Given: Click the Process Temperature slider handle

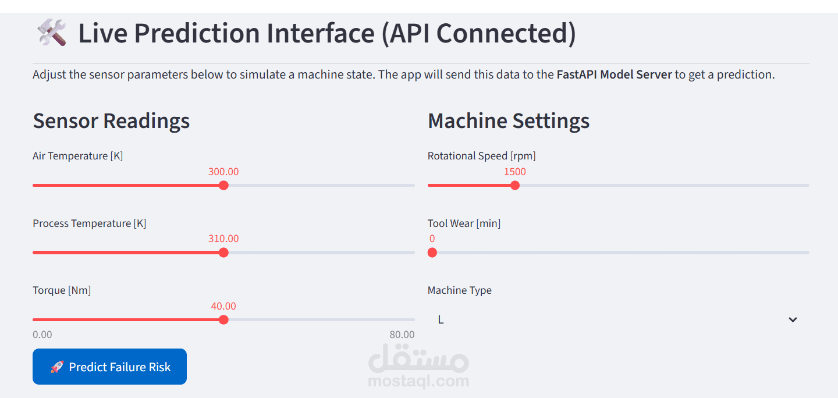Looking at the screenshot, I should tap(223, 253).
